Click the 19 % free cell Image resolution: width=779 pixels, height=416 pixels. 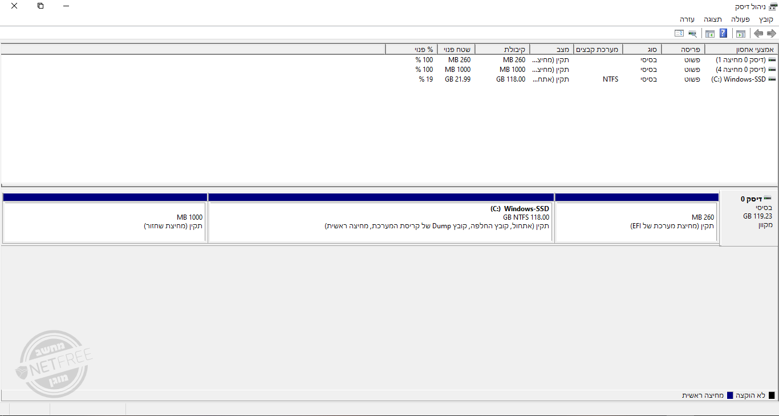click(x=426, y=79)
